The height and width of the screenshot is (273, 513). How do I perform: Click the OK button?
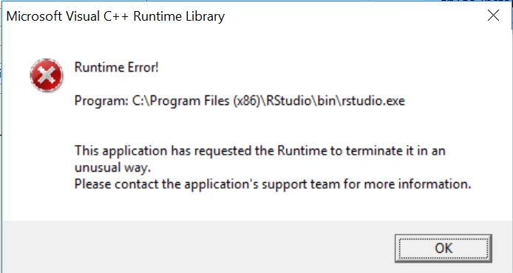444,248
